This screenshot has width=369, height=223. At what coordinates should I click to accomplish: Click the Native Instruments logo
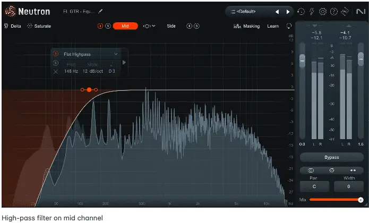(x=361, y=11)
